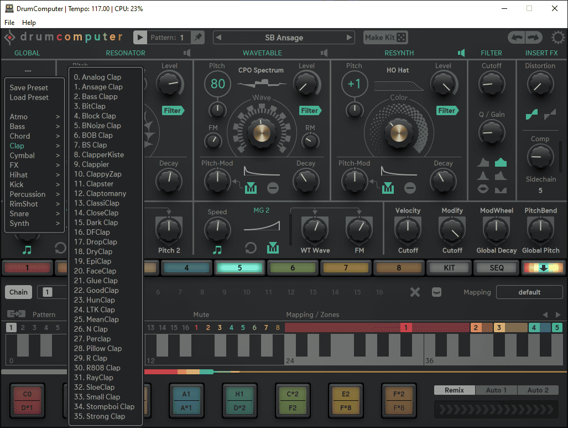Open the File menu
Screen dimensions: 568x428
(9, 23)
